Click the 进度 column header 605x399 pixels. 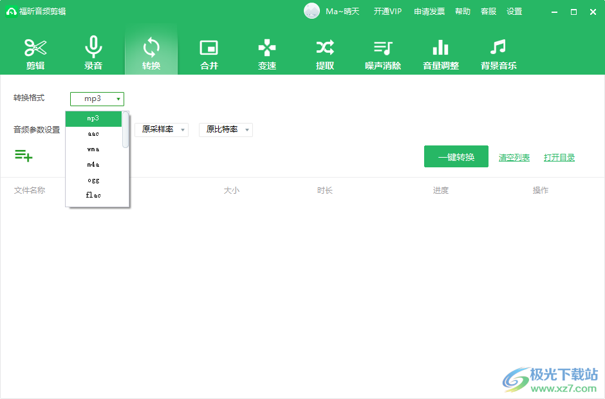click(441, 190)
